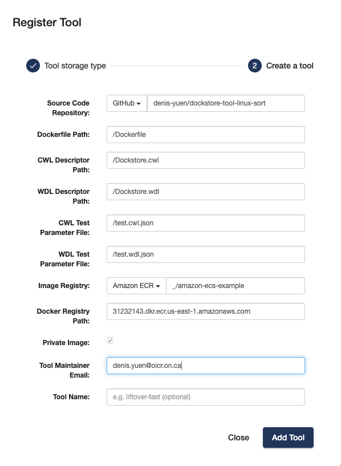Click the Tool Maintainer Email field
The height and width of the screenshot is (466, 341).
205,365
